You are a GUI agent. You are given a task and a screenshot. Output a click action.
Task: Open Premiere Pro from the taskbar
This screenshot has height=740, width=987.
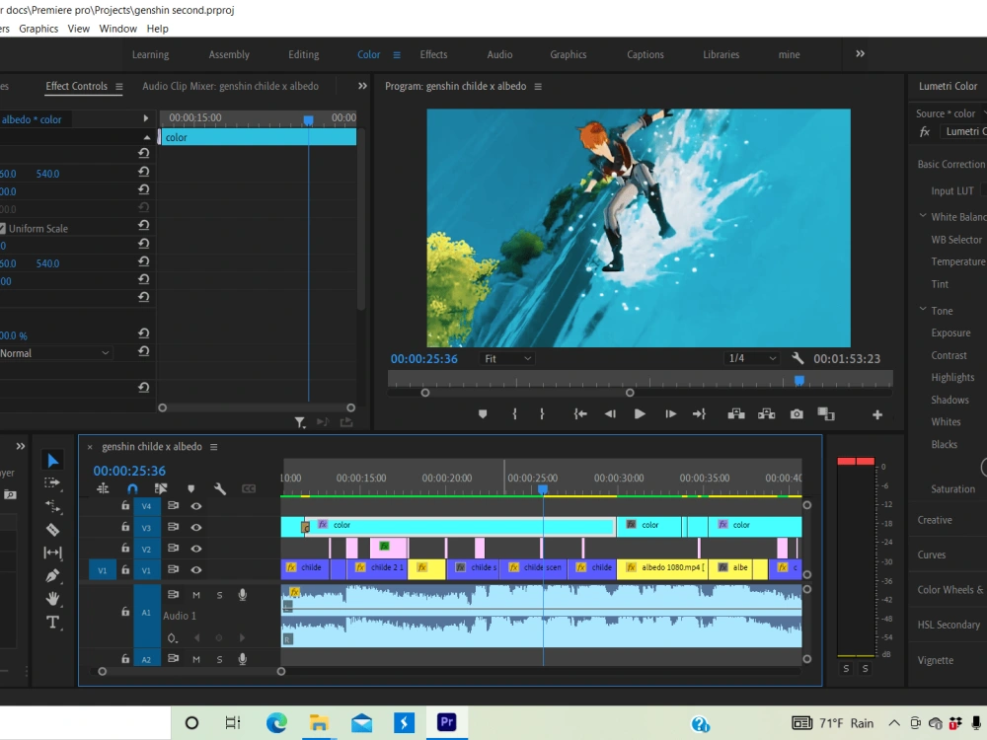pos(446,722)
